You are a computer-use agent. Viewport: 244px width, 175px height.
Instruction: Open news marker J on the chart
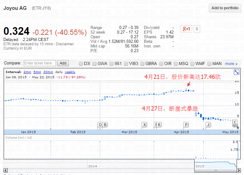[208, 125]
